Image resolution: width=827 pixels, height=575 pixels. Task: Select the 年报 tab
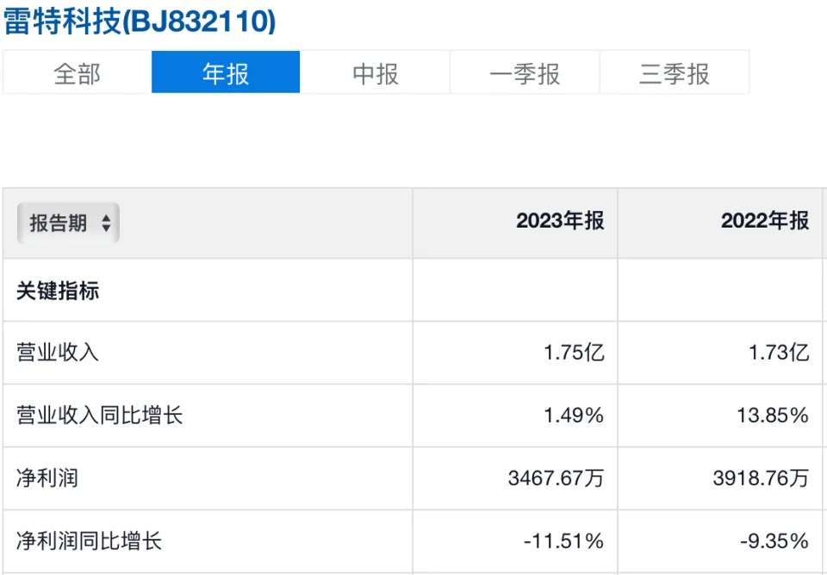point(226,73)
